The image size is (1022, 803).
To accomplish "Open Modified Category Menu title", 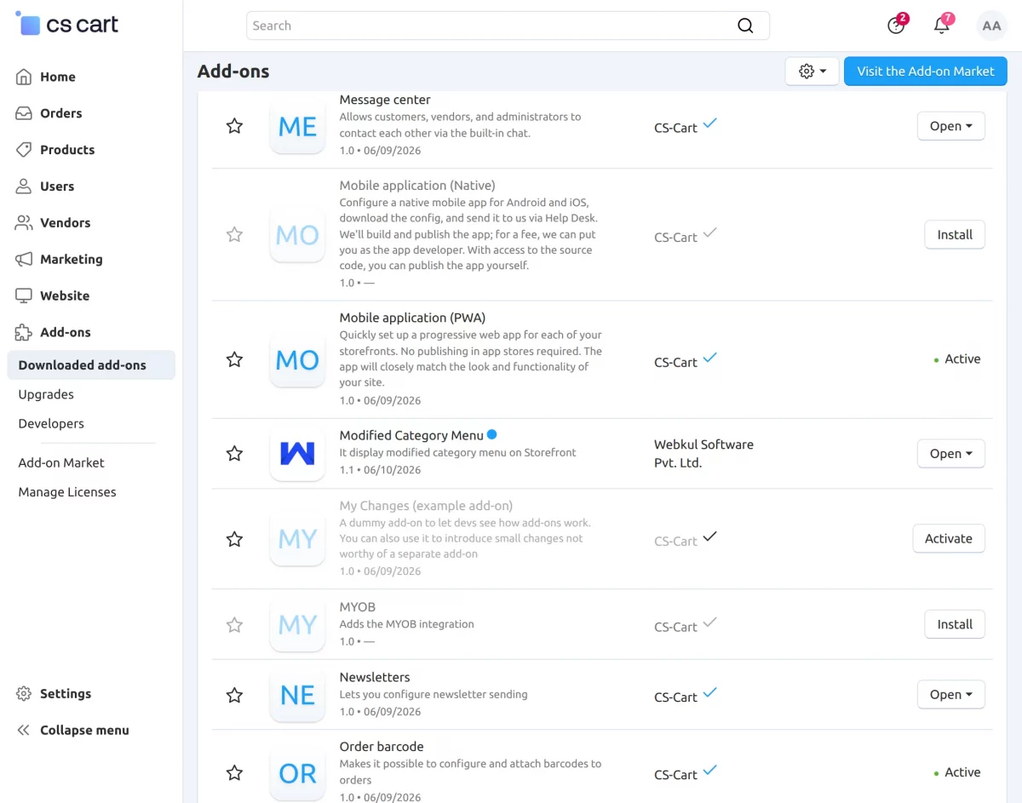I will click(411, 435).
